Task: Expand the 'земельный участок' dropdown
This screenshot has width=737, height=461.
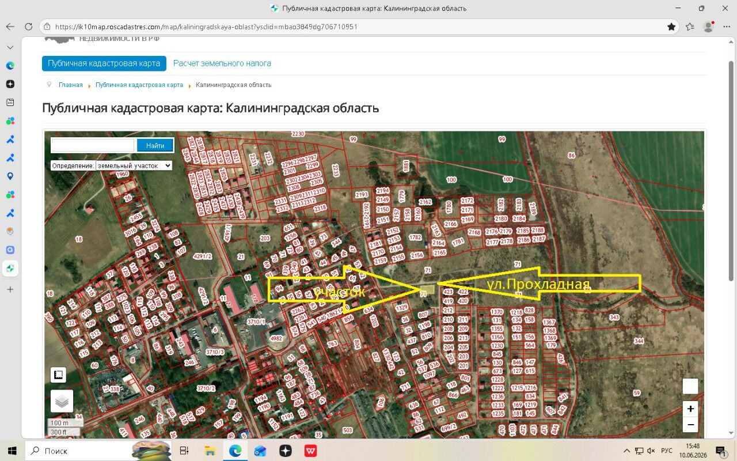Action: pos(134,165)
